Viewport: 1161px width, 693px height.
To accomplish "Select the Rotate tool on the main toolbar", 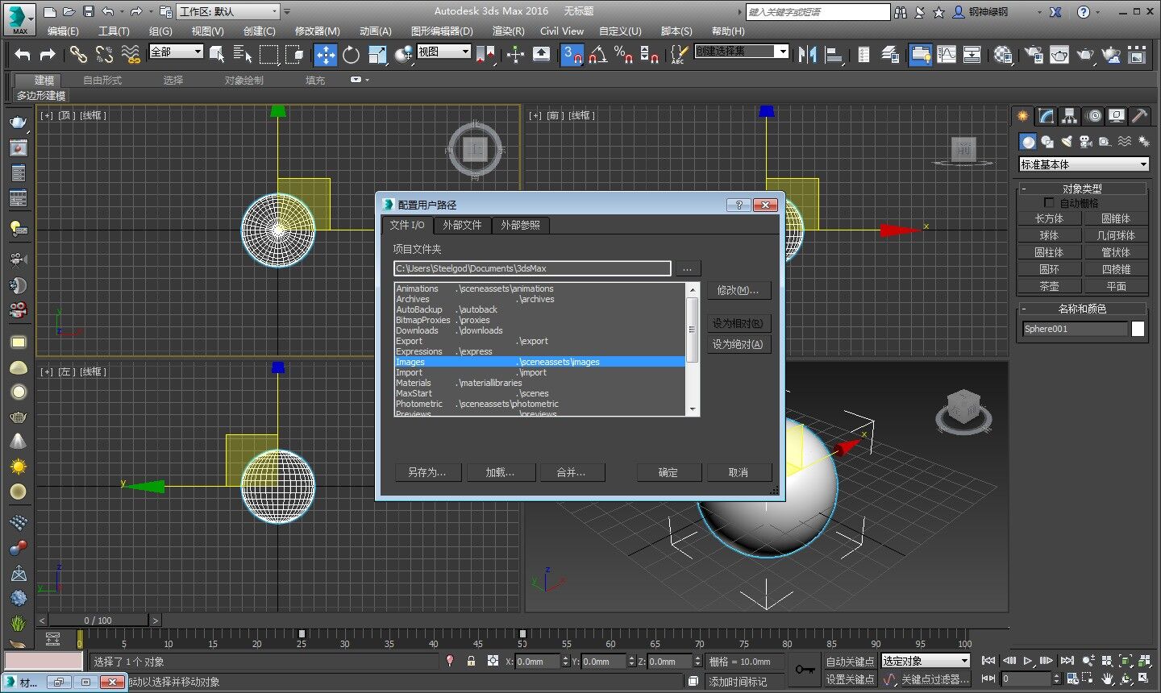I will [x=352, y=54].
